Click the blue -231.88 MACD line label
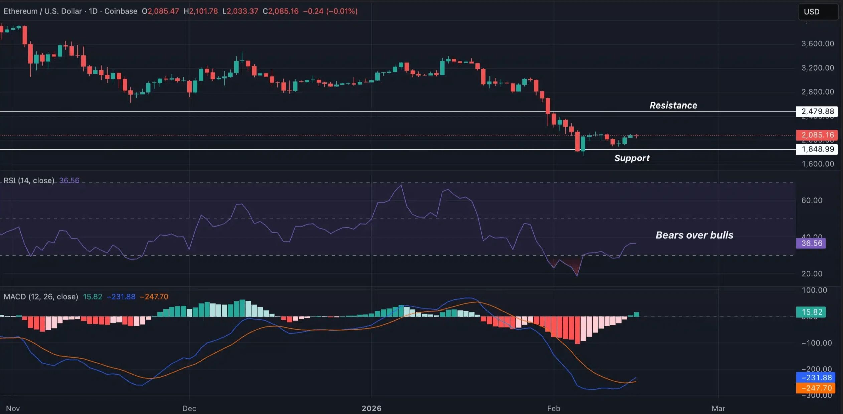Image resolution: width=843 pixels, height=414 pixels. 816,378
